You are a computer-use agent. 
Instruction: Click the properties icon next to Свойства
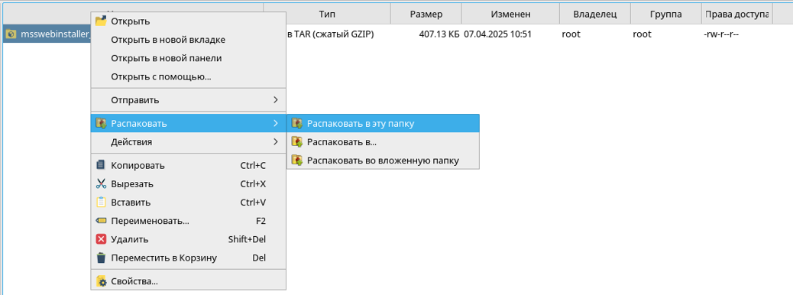pos(101,280)
